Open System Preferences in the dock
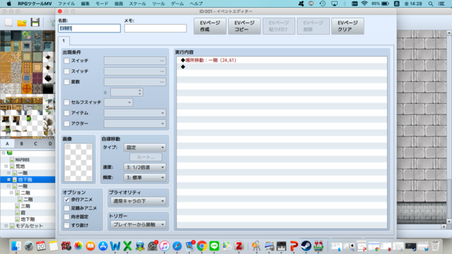This screenshot has width=452, height=254. pyautogui.click(x=153, y=246)
